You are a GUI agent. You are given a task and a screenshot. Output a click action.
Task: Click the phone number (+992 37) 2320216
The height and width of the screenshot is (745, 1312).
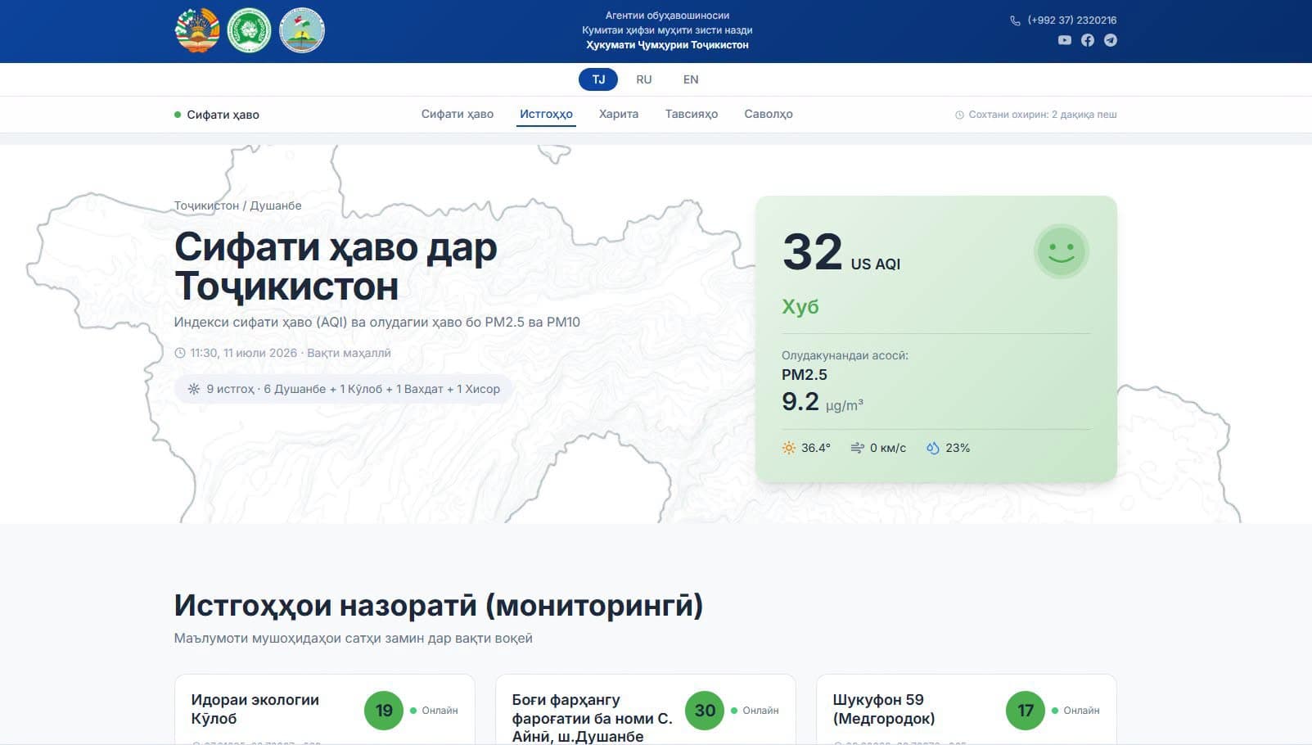(x=1072, y=20)
